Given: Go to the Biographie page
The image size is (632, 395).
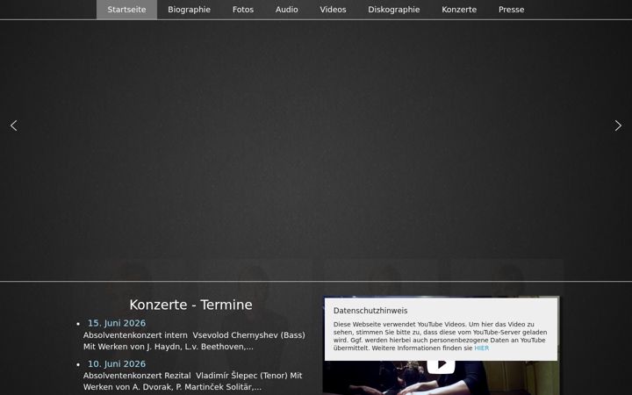Looking at the screenshot, I should 189,10.
